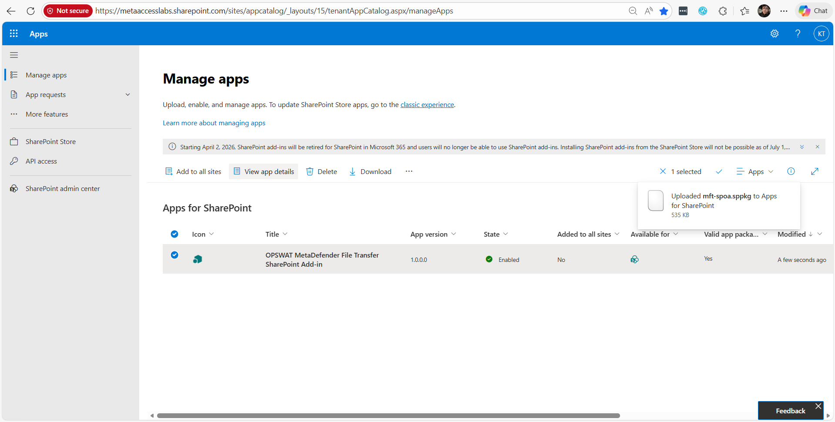The height and width of the screenshot is (422, 835).
Task: Deselect the OPSWAT MetaDefender add-in row checkbox
Action: [174, 255]
